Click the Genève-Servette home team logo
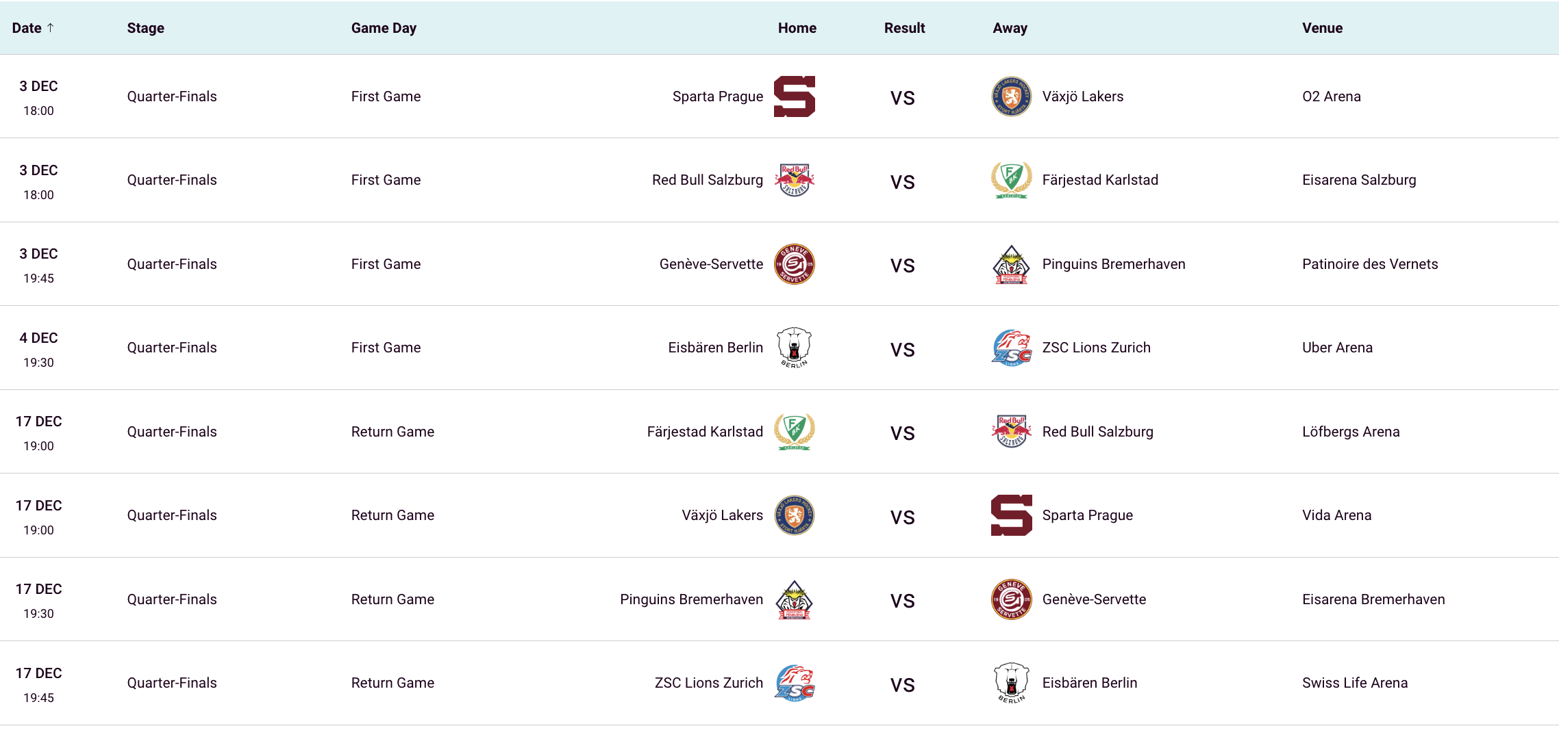Image resolution: width=1559 pixels, height=739 pixels. (x=794, y=264)
